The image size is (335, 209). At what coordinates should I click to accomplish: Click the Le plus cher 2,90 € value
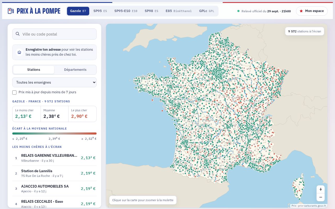pos(79,116)
